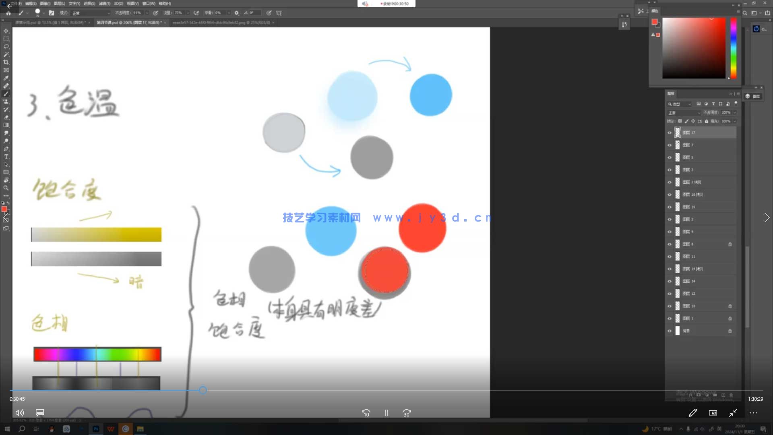Hide layer 图层 17 with its eye toggle
This screenshot has height=435, width=773.
(x=670, y=132)
